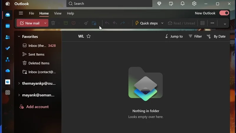The height and width of the screenshot is (133, 236).
Task: Compose with the New mail button
Action: (30, 23)
